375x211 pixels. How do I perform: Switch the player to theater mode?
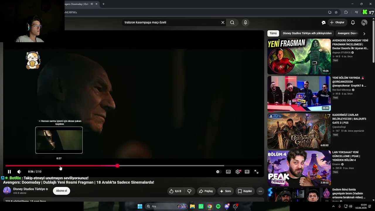click(x=247, y=172)
